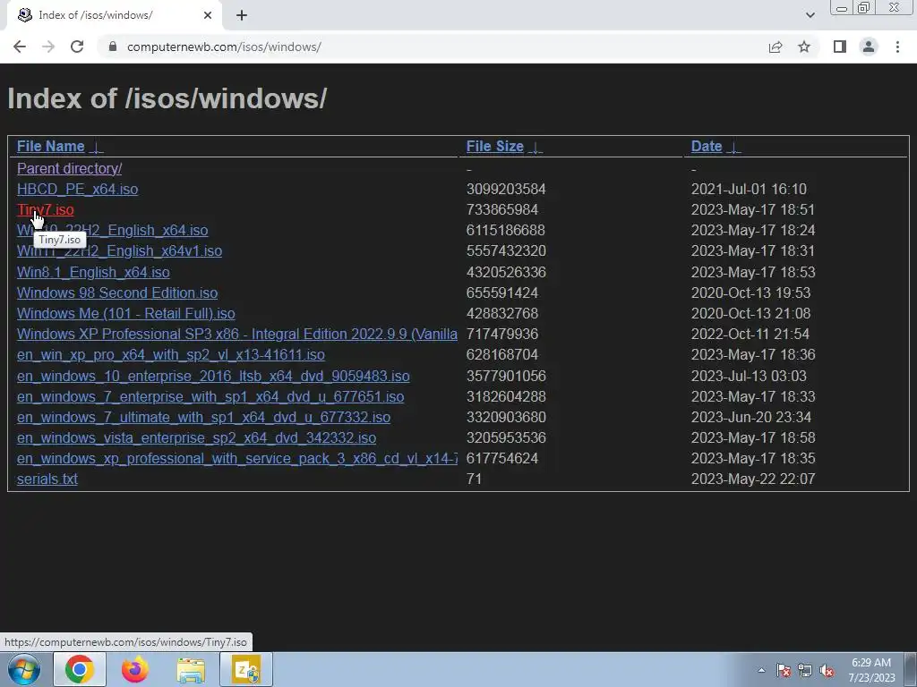Screen dimensions: 917x687
Task: Open en_win_xp_pro_x64_with_sp2_vl_x13-41611.iso link
Action: coord(171,355)
